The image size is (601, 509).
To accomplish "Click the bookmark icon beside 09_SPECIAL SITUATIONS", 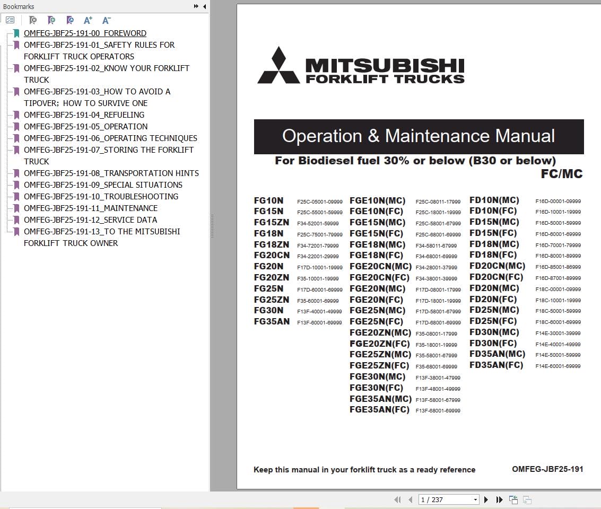I will pos(16,185).
